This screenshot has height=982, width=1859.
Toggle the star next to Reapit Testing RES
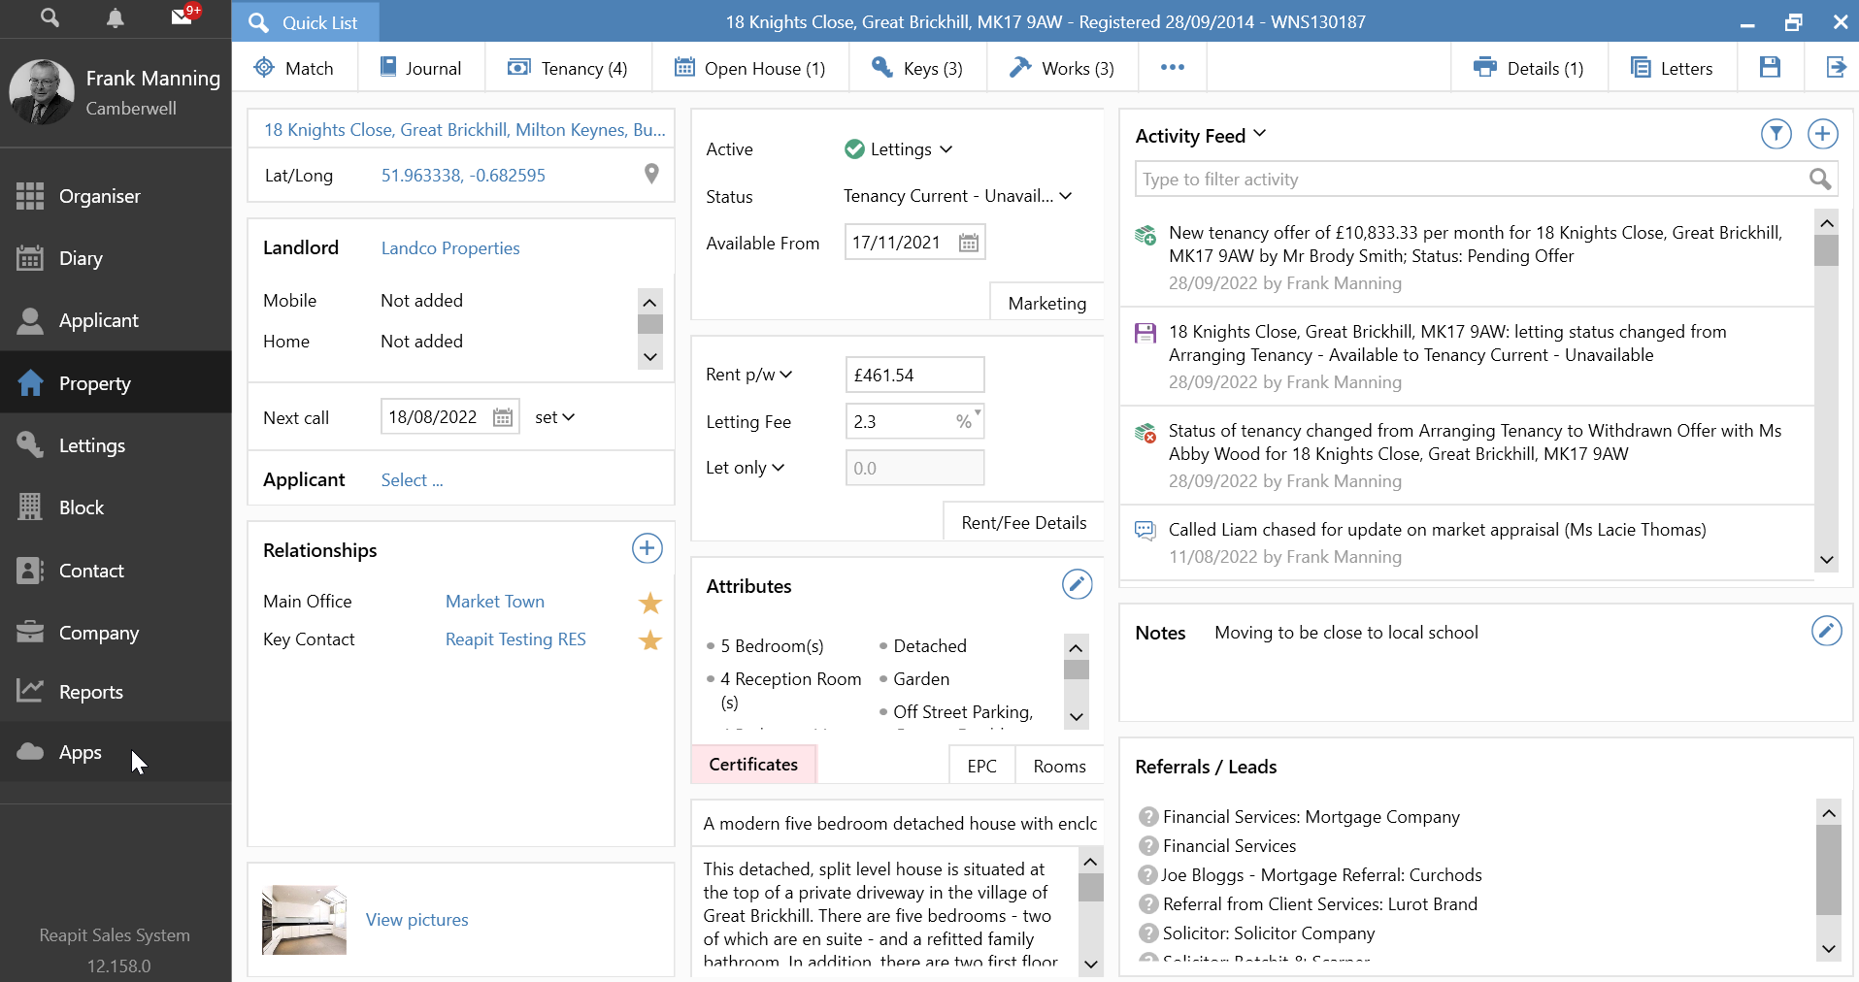point(649,640)
